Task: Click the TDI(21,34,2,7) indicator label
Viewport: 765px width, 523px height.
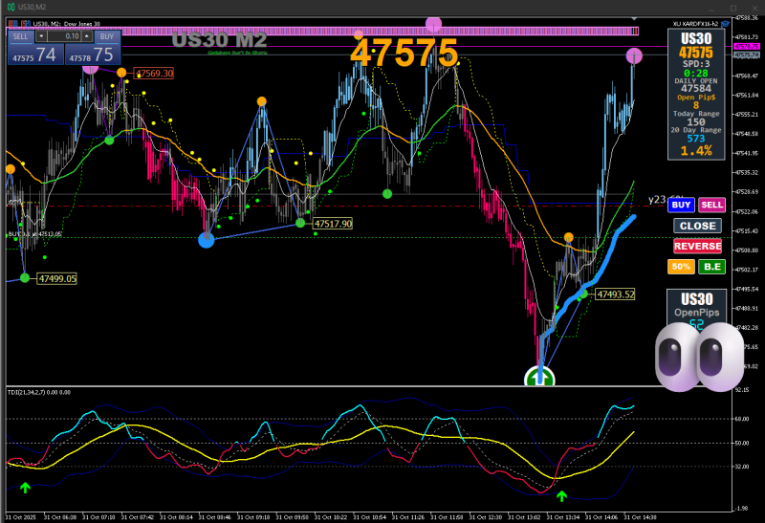Action: pyautogui.click(x=39, y=392)
